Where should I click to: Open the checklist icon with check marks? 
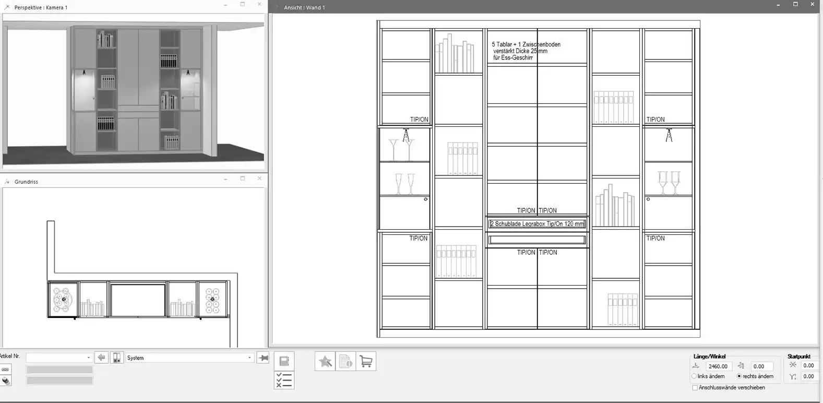[x=284, y=380]
